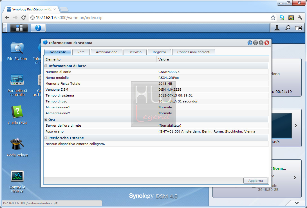Collapse the Periferiche Esterne section
The image size is (307, 208).
pyautogui.click(x=46, y=138)
